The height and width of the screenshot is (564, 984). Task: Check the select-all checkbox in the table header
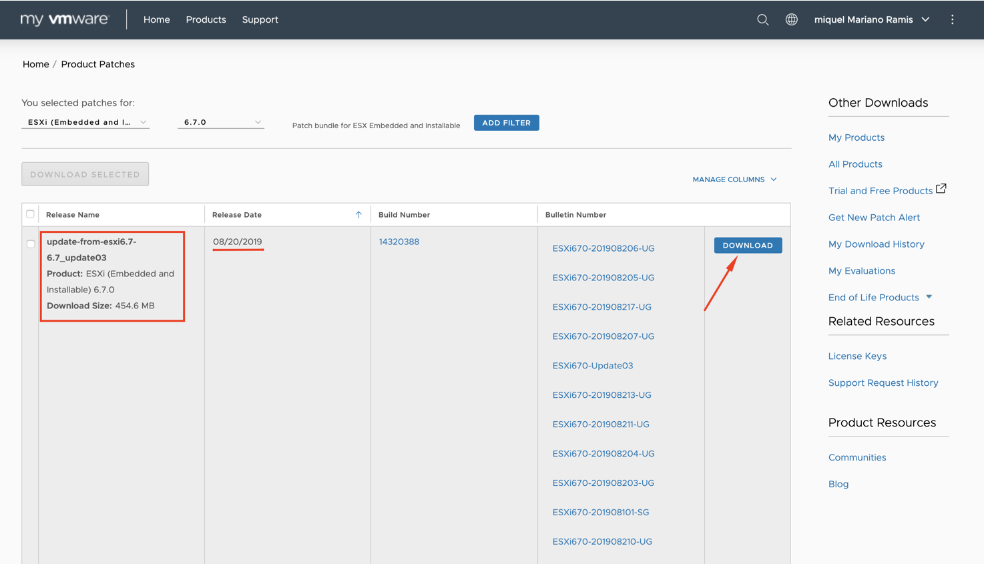pos(30,214)
